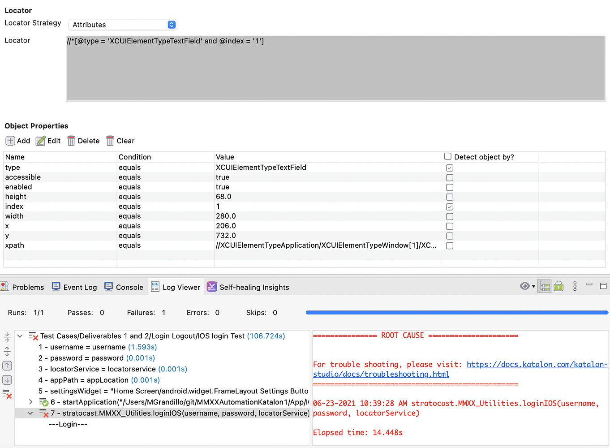Click inside the Locator text area

[x=335, y=67]
